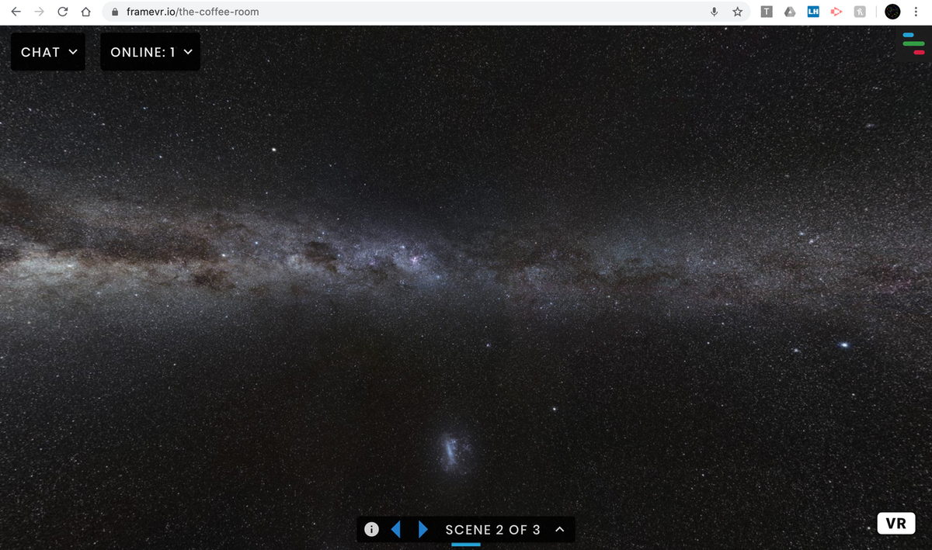This screenshot has height=550, width=932.
Task: Open the pink arrow extension icon
Action: (x=836, y=12)
